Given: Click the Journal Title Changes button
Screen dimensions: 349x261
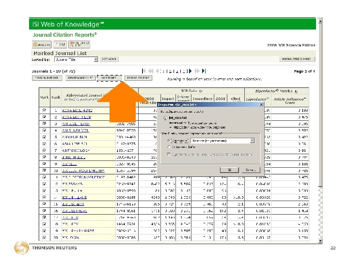Looking at the screenshot, I should [x=297, y=59].
